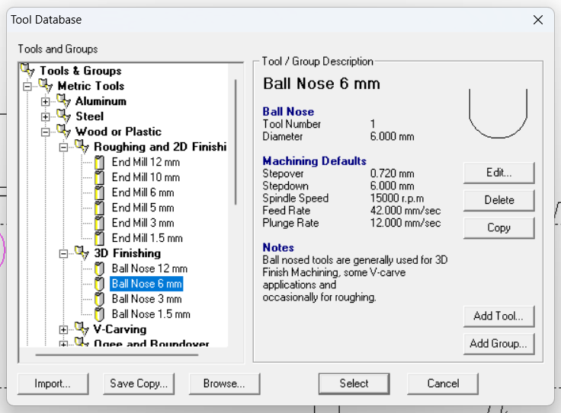Delete the selected tool
The width and height of the screenshot is (561, 413).
click(498, 200)
